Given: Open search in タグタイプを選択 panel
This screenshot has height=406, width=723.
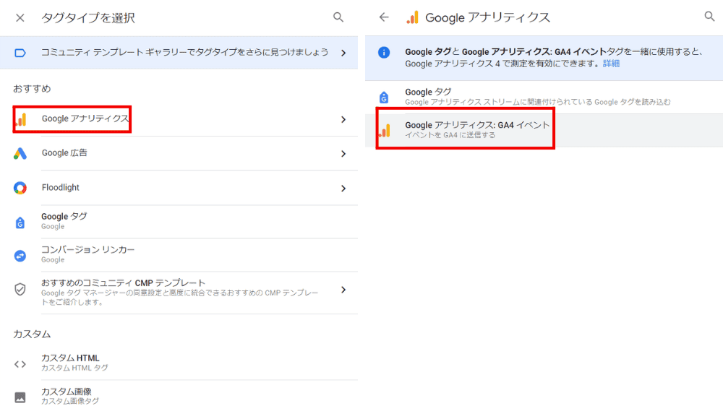Looking at the screenshot, I should tap(338, 17).
